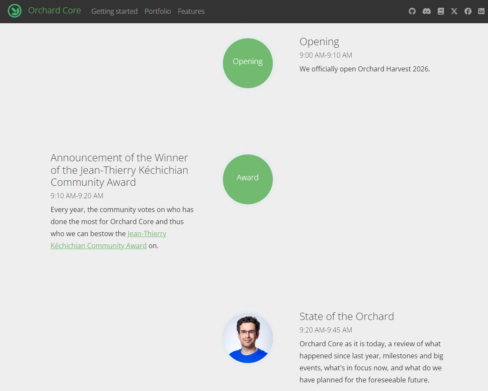Open the documentation book icon
Viewport: 488px width, 391px height.
[441, 11]
